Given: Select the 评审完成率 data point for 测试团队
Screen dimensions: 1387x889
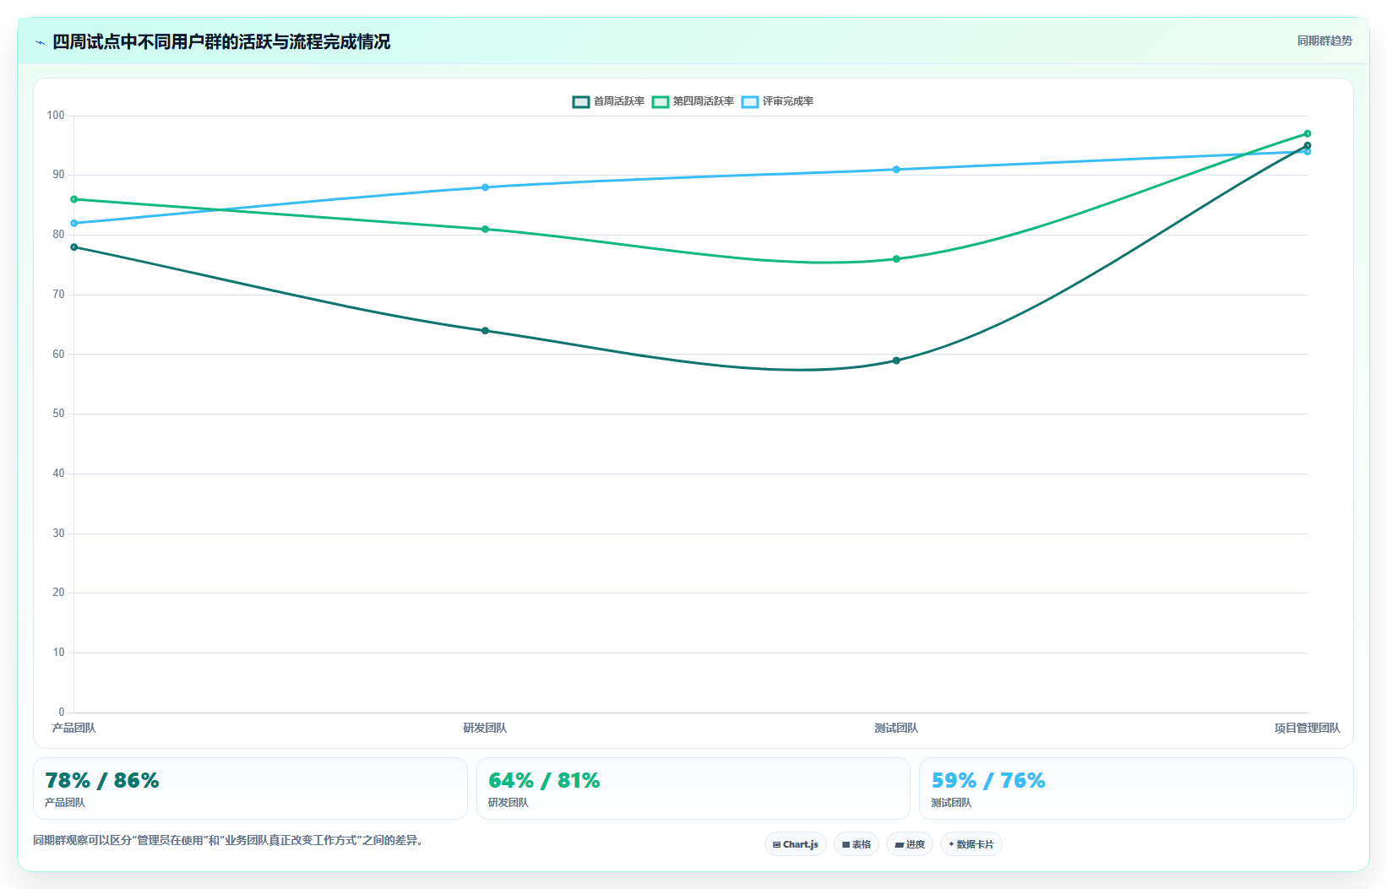Looking at the screenshot, I should (896, 170).
